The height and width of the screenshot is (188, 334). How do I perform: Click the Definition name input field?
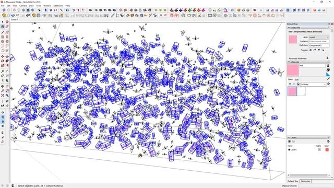319,45
